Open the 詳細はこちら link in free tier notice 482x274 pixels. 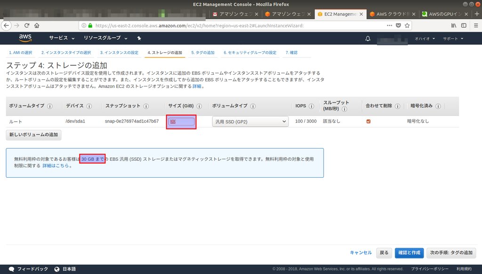pos(56,166)
